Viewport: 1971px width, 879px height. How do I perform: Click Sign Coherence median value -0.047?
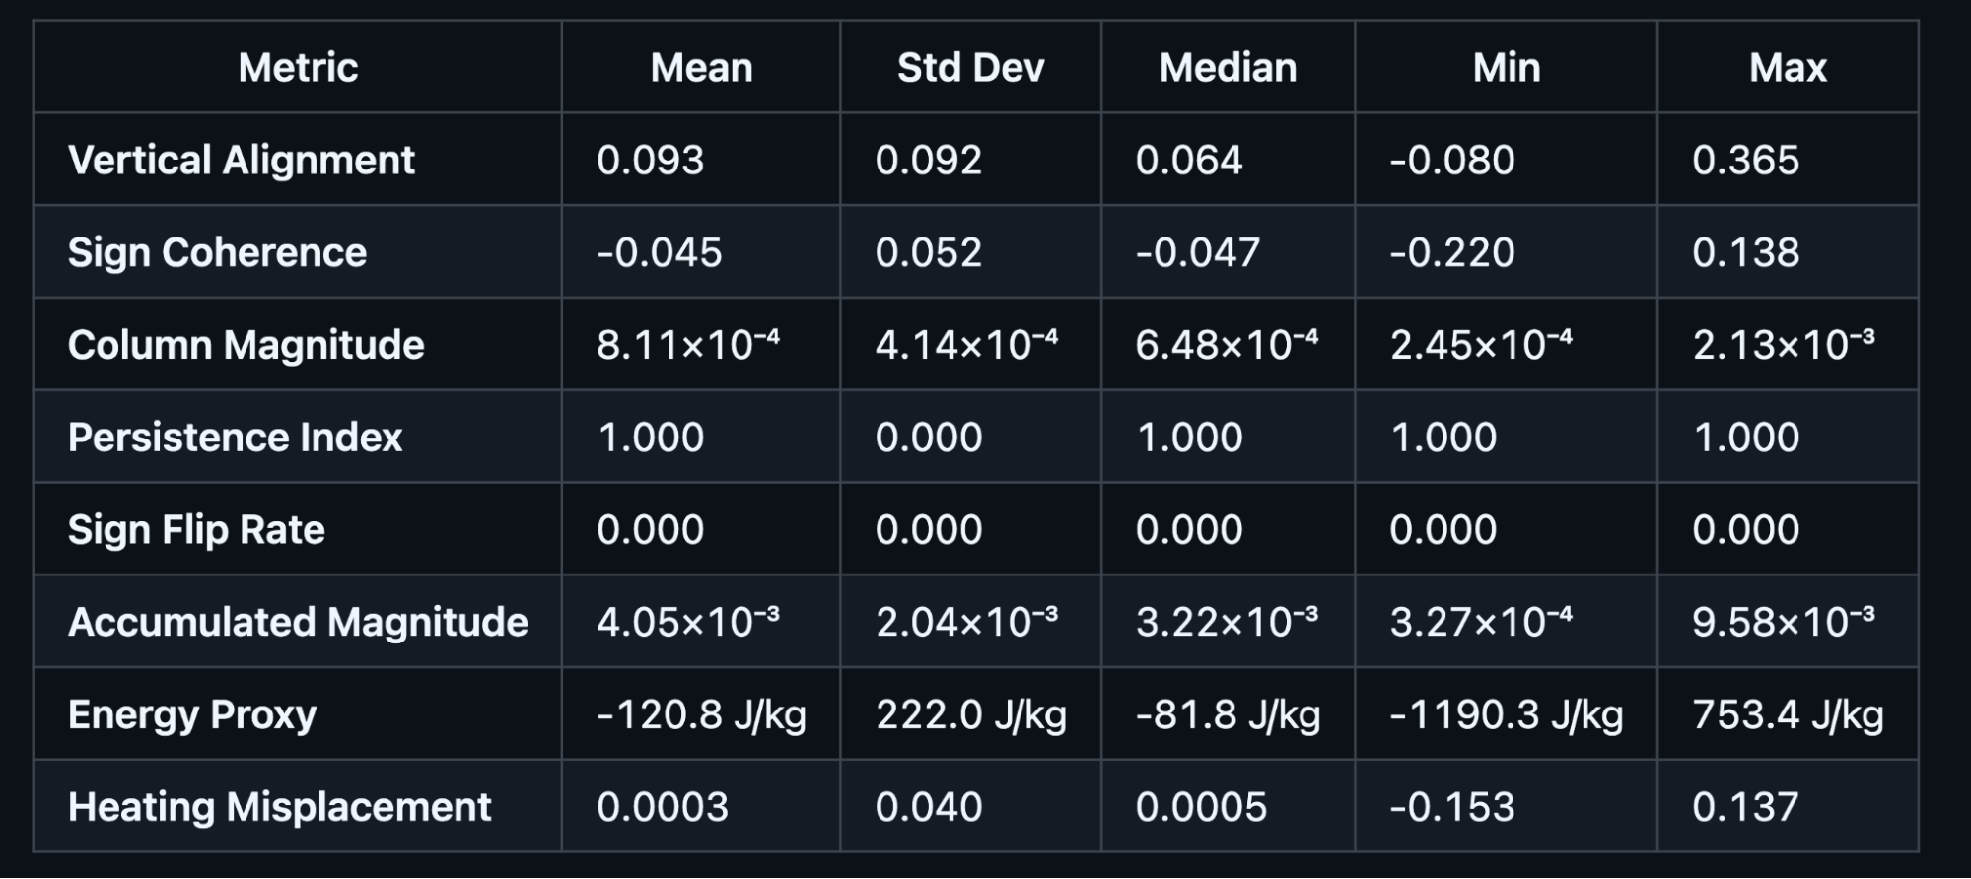(1197, 253)
